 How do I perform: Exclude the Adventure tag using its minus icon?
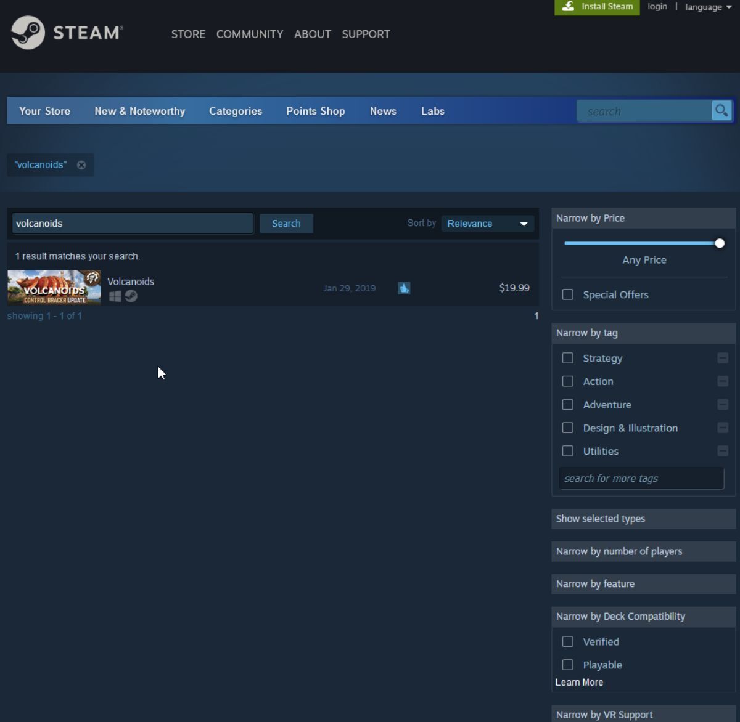pyautogui.click(x=723, y=405)
